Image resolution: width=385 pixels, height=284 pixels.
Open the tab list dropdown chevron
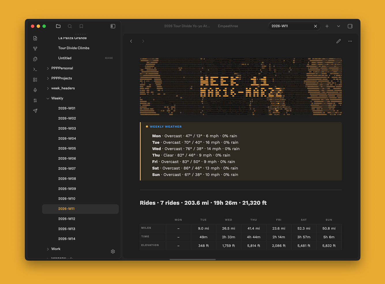click(339, 26)
